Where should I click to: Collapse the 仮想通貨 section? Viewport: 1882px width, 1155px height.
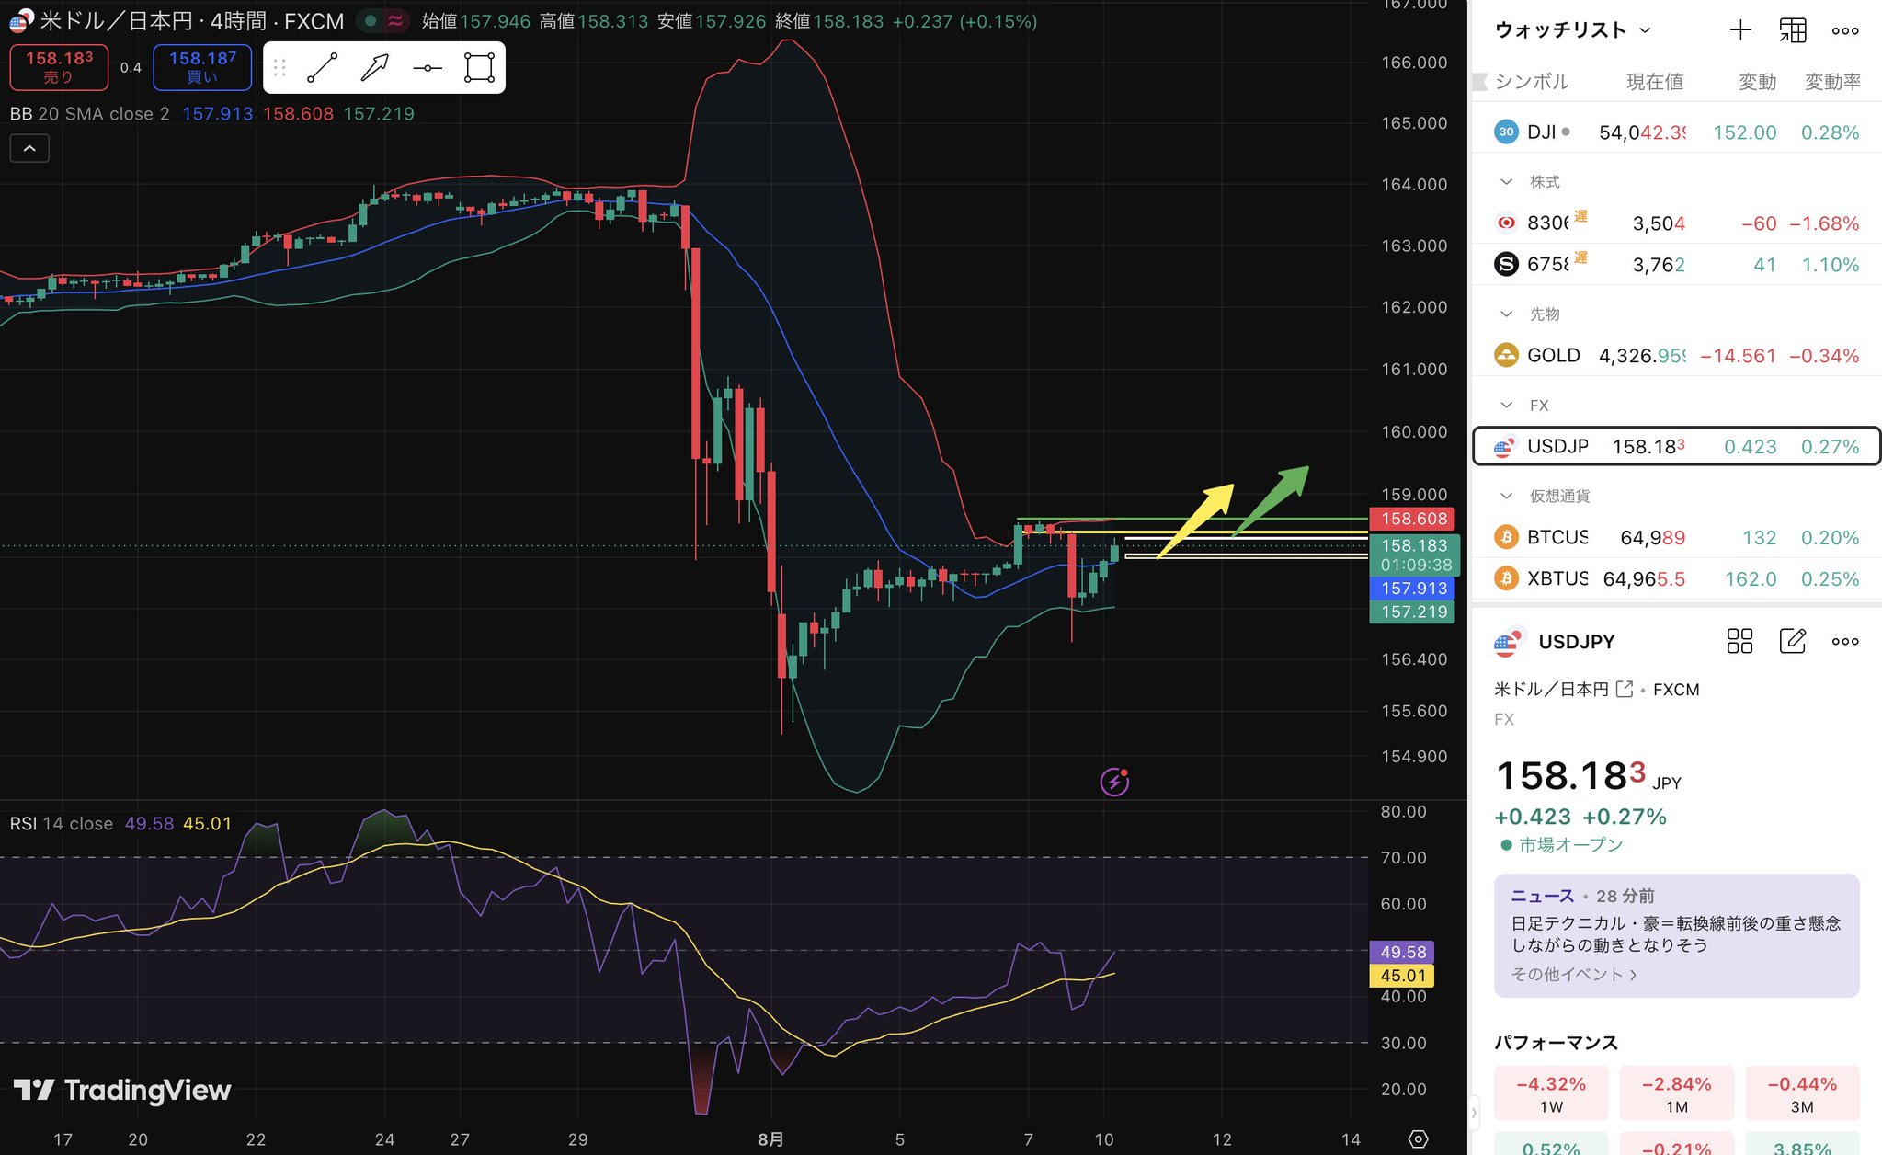click(1506, 497)
